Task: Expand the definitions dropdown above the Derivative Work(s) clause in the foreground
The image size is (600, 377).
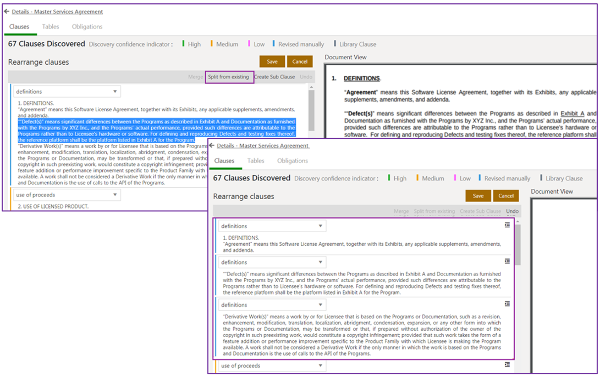Action: click(272, 305)
